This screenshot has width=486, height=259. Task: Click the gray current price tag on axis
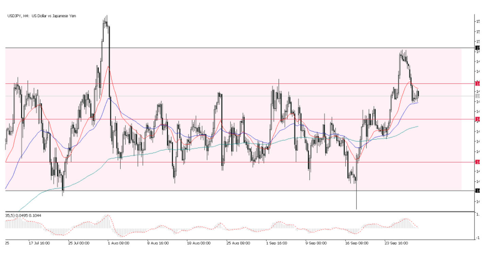(x=478, y=96)
